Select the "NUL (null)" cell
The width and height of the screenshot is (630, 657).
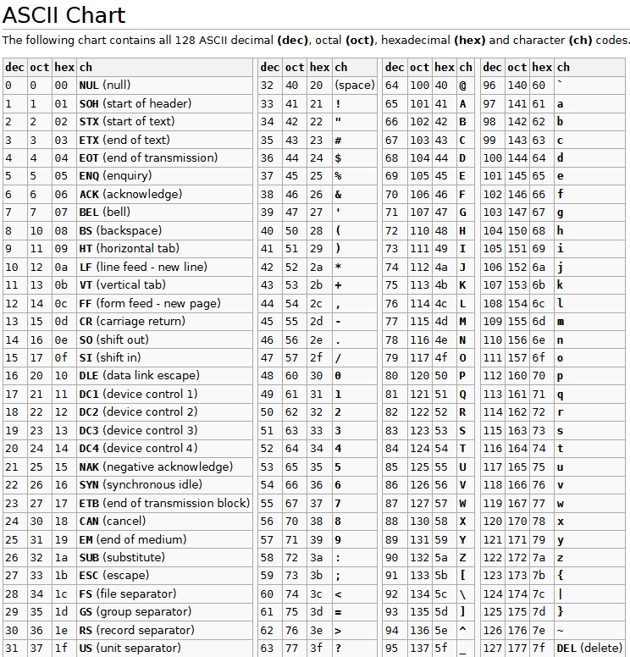(165, 85)
